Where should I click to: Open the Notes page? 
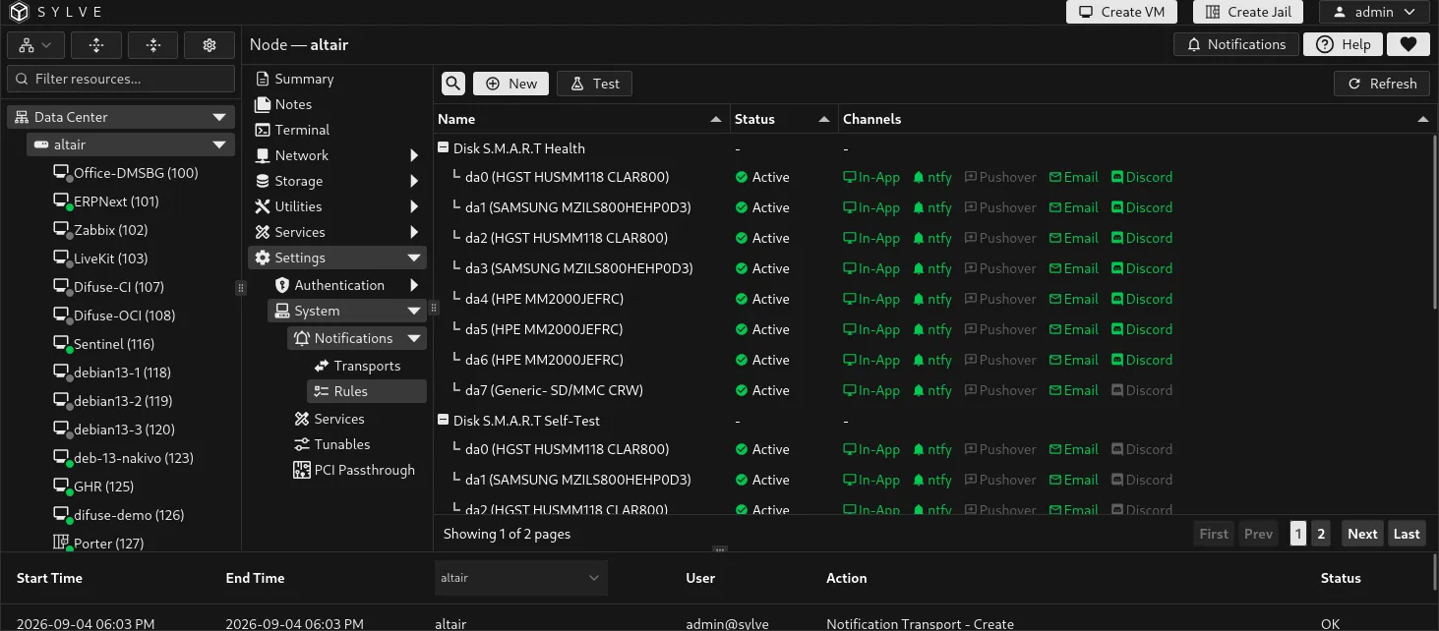click(283, 104)
